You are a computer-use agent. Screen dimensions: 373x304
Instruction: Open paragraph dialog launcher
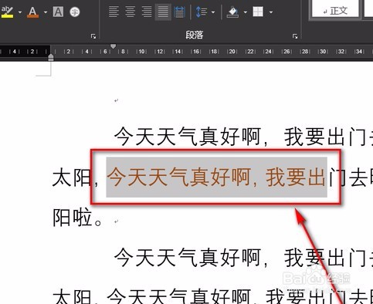click(x=295, y=36)
